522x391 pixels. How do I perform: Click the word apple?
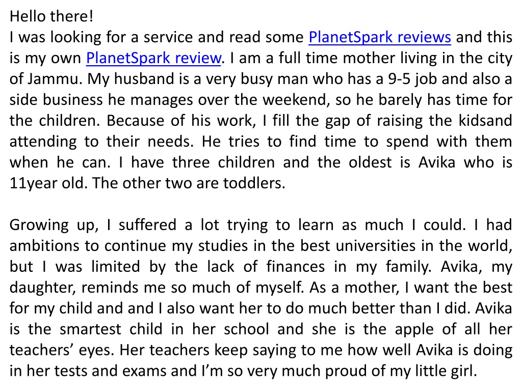tap(414, 329)
